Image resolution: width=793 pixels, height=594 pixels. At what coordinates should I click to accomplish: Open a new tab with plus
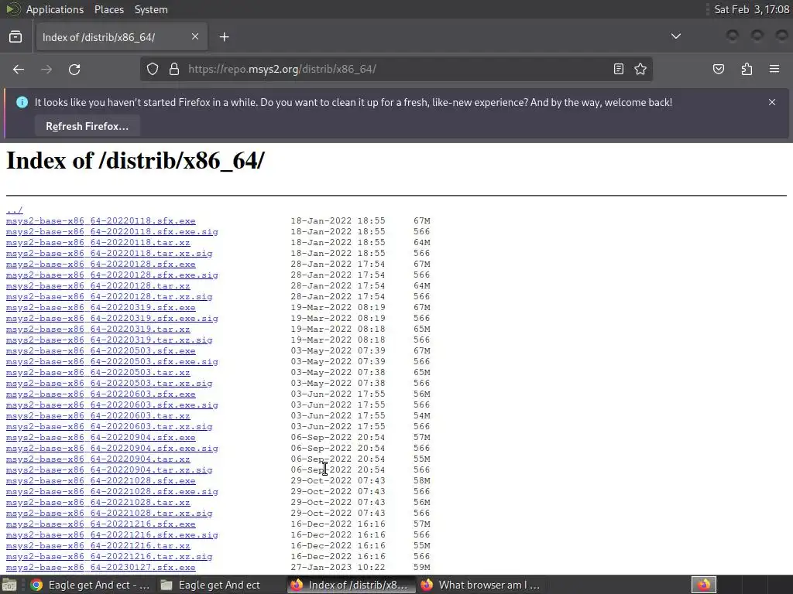click(x=225, y=37)
